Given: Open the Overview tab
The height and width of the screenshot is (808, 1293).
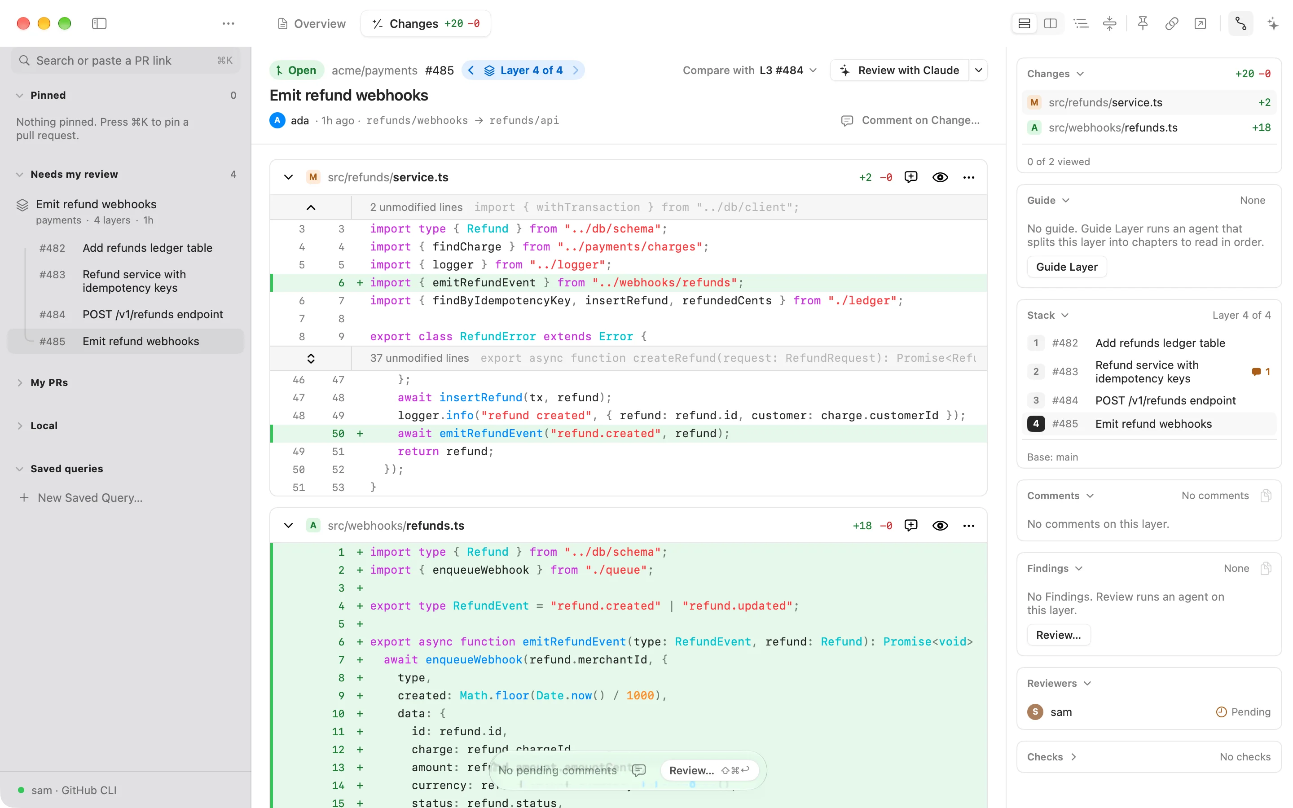Looking at the screenshot, I should (312, 23).
